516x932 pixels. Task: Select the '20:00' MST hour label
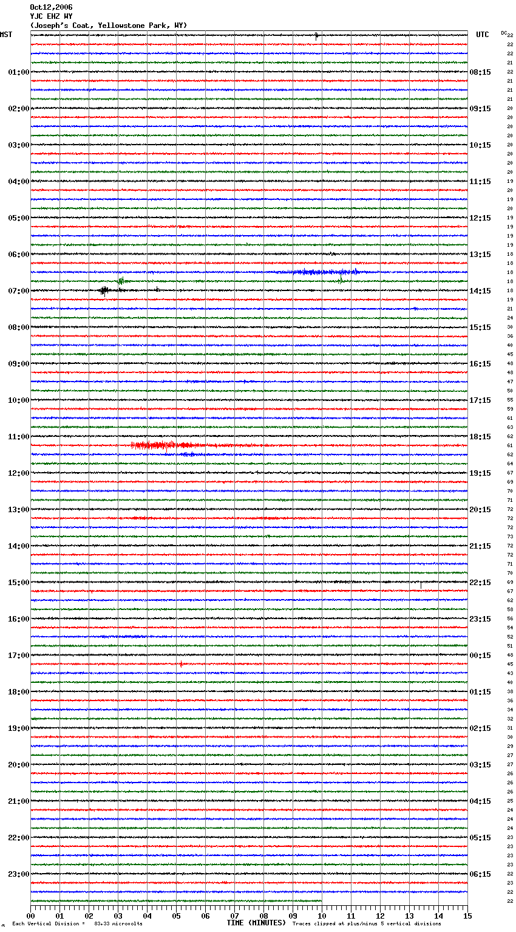click(x=19, y=765)
